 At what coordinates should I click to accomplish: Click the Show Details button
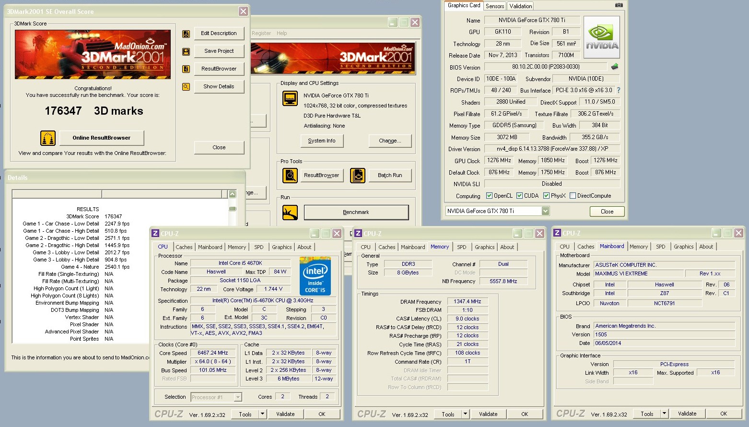pos(219,87)
